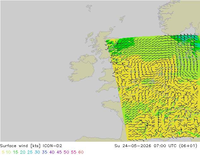Click the '10' knots legend value

[x=9, y=152]
